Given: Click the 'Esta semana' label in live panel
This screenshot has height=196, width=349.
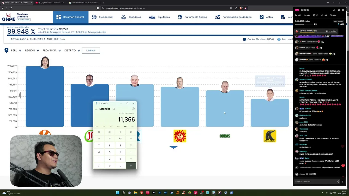Looking at the screenshot, I should (x=339, y=21).
